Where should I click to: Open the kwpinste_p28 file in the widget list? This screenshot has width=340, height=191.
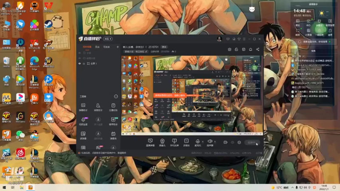(307, 83)
